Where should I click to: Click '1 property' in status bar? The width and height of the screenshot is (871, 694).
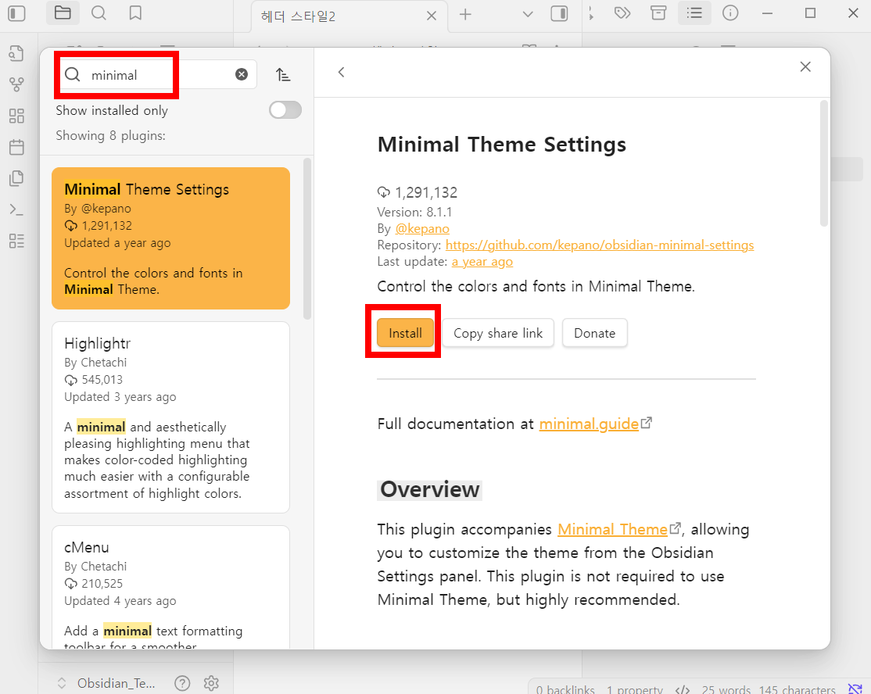pos(634,689)
